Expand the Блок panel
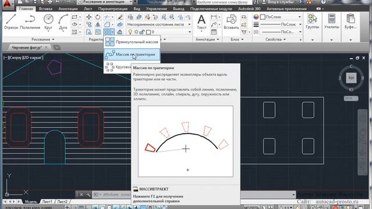This screenshot has width=372, height=209. pos(237,39)
